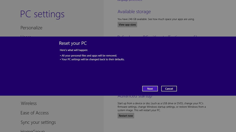
Task: Click the Available storage heading
Action: [134, 12]
